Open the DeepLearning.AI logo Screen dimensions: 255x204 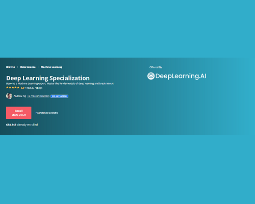coord(177,76)
